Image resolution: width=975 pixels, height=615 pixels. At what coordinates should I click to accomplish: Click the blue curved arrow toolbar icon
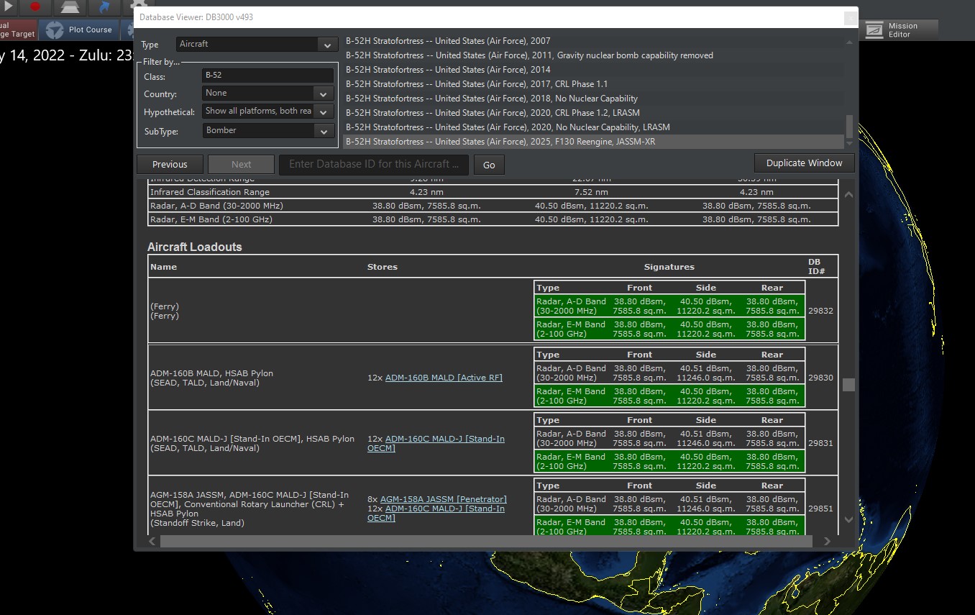tap(104, 6)
